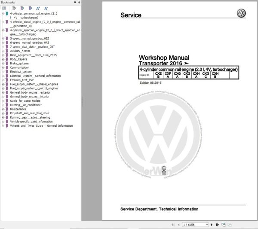Click 'Edition 06.2016' text on the page

click(150, 82)
